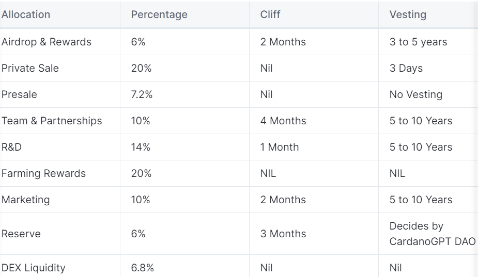Select the 'Decides by CardanoGPT DAO' cell
This screenshot has height=277, width=478.
click(433, 234)
